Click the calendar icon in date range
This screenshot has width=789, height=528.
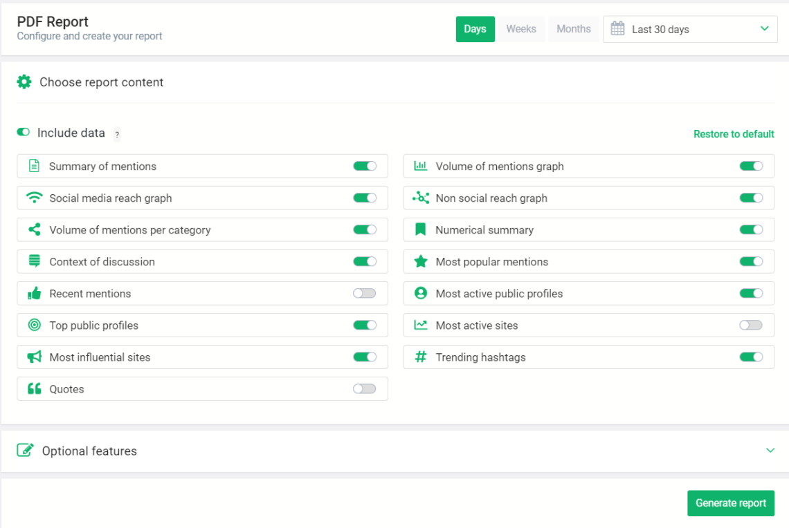617,29
